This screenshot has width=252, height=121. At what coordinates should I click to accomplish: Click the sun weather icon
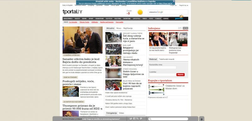pyautogui.click(x=140, y=12)
